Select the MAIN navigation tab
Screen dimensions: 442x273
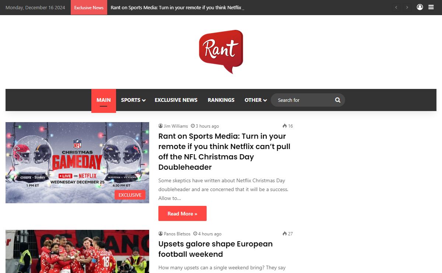(x=104, y=100)
